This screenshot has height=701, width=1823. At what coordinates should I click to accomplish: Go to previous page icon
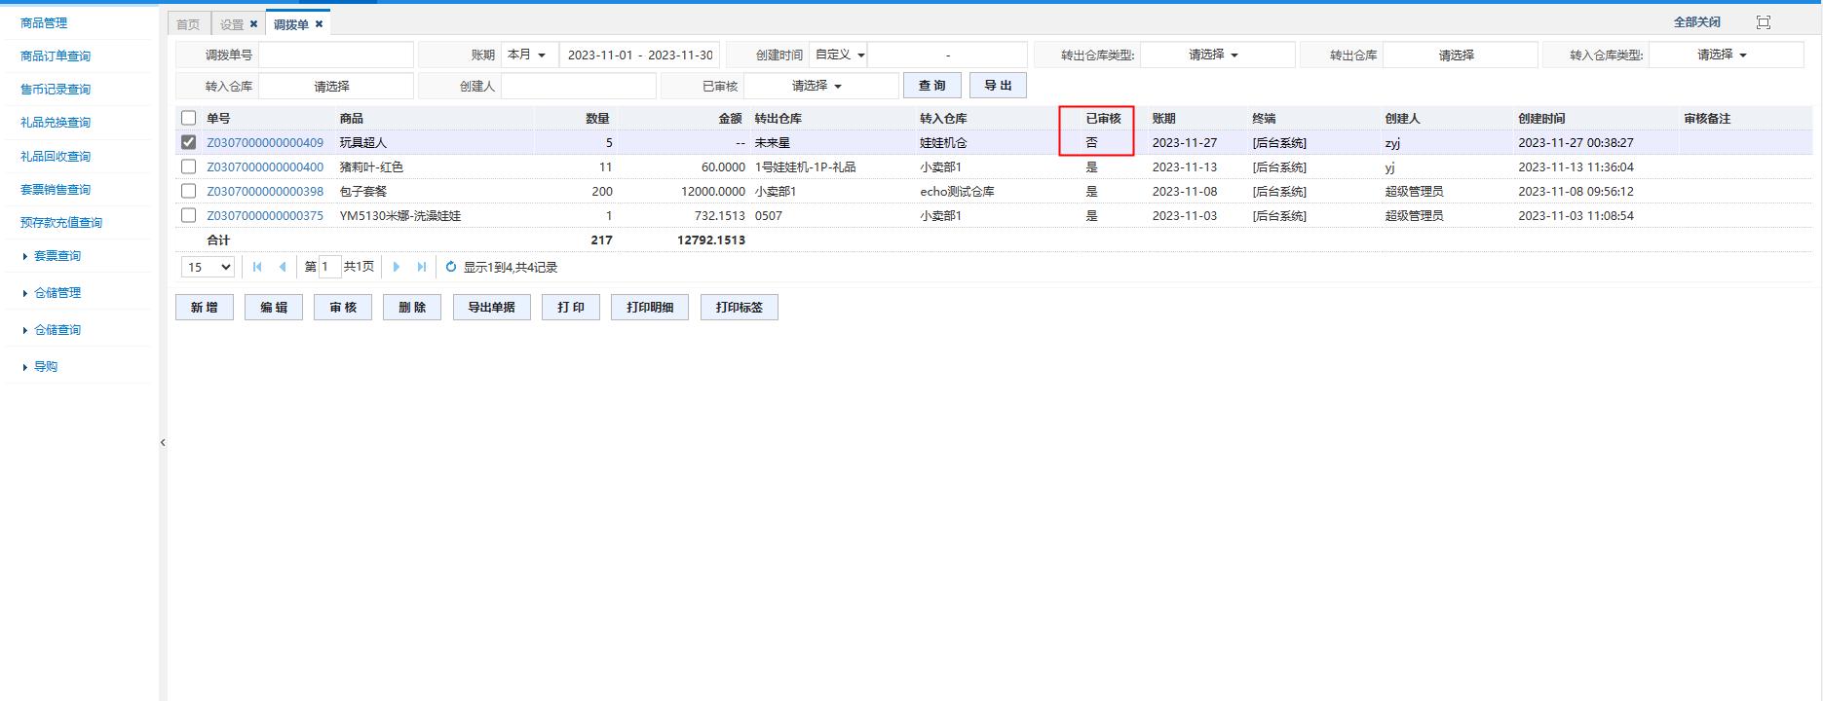283,267
